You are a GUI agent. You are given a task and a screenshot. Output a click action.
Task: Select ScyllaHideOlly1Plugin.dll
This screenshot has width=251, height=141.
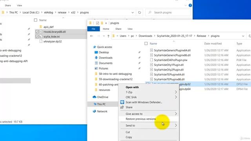coord(169,65)
